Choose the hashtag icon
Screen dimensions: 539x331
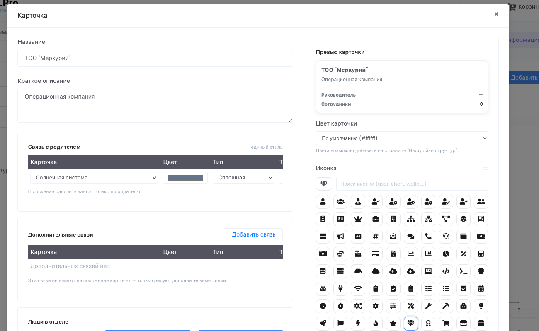click(x=376, y=237)
